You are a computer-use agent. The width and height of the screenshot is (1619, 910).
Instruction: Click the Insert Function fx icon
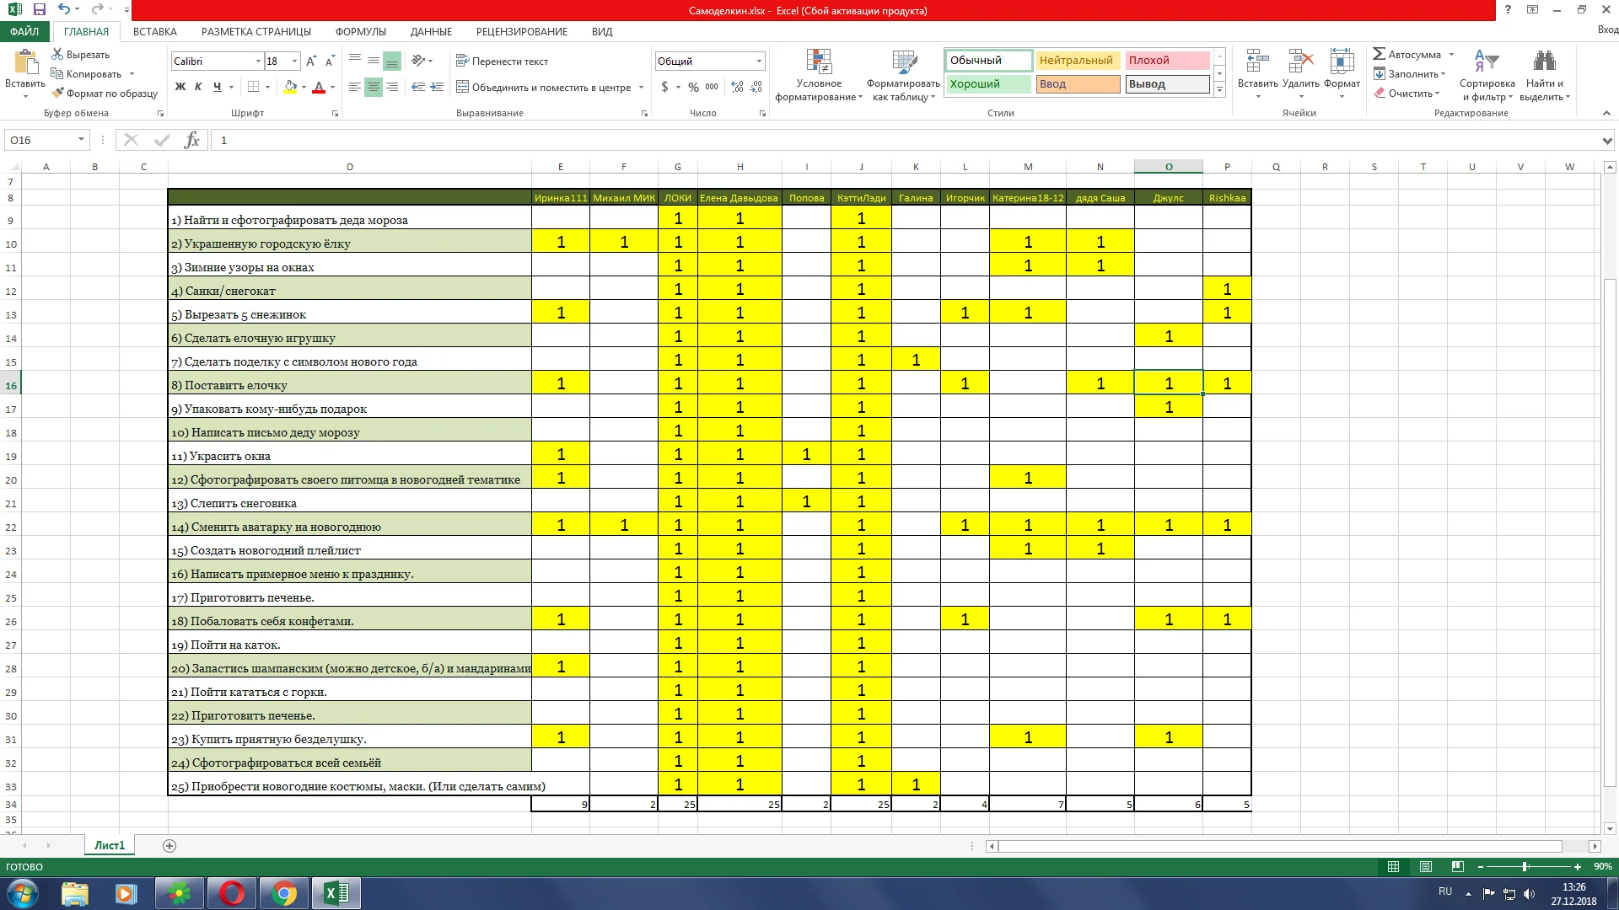point(192,140)
